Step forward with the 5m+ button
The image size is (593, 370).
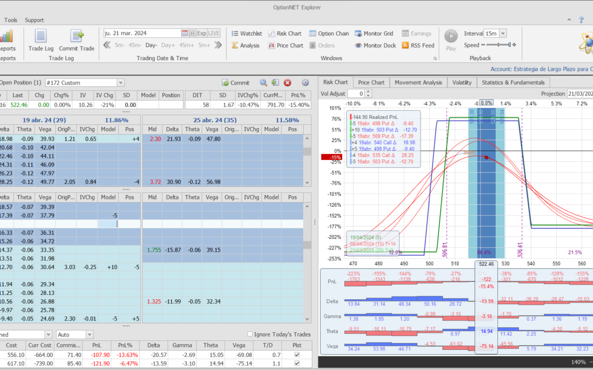[x=204, y=45]
